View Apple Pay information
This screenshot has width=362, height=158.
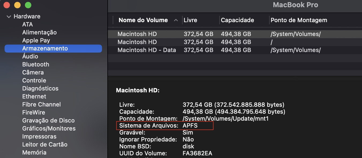(x=36, y=40)
